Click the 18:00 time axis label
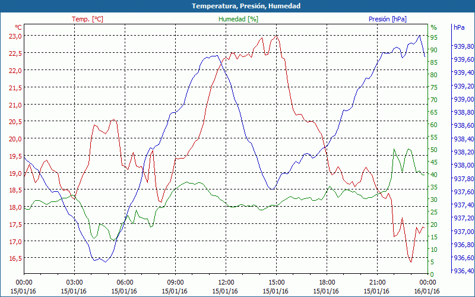 click(326, 283)
